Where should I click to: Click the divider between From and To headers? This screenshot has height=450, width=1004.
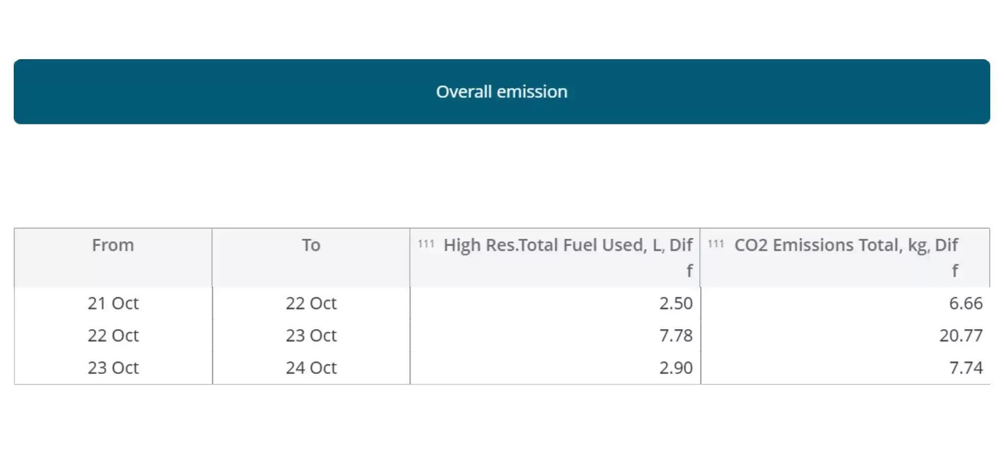click(x=212, y=258)
